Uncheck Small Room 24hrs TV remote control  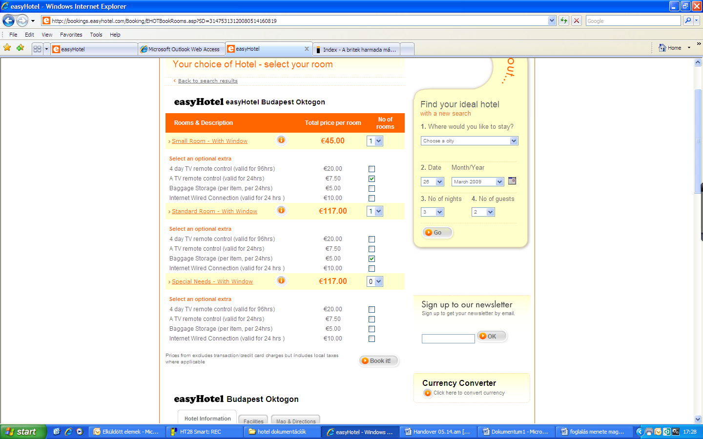click(x=372, y=179)
